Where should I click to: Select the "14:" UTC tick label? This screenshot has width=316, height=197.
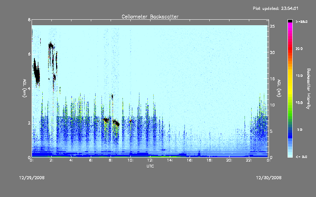pyautogui.click(x=170, y=160)
